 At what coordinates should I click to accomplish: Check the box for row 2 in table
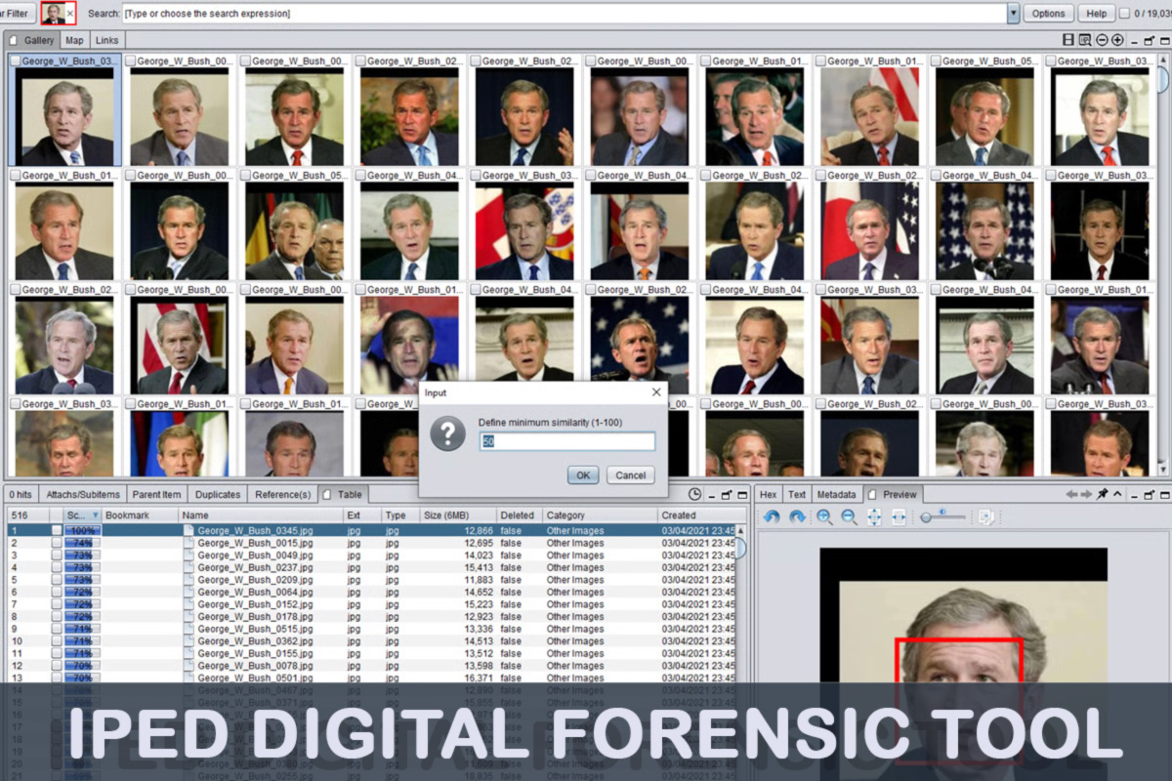click(57, 543)
